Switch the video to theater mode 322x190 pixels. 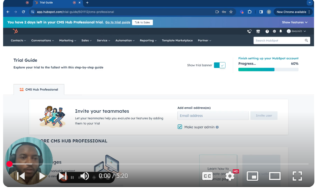click(275, 176)
